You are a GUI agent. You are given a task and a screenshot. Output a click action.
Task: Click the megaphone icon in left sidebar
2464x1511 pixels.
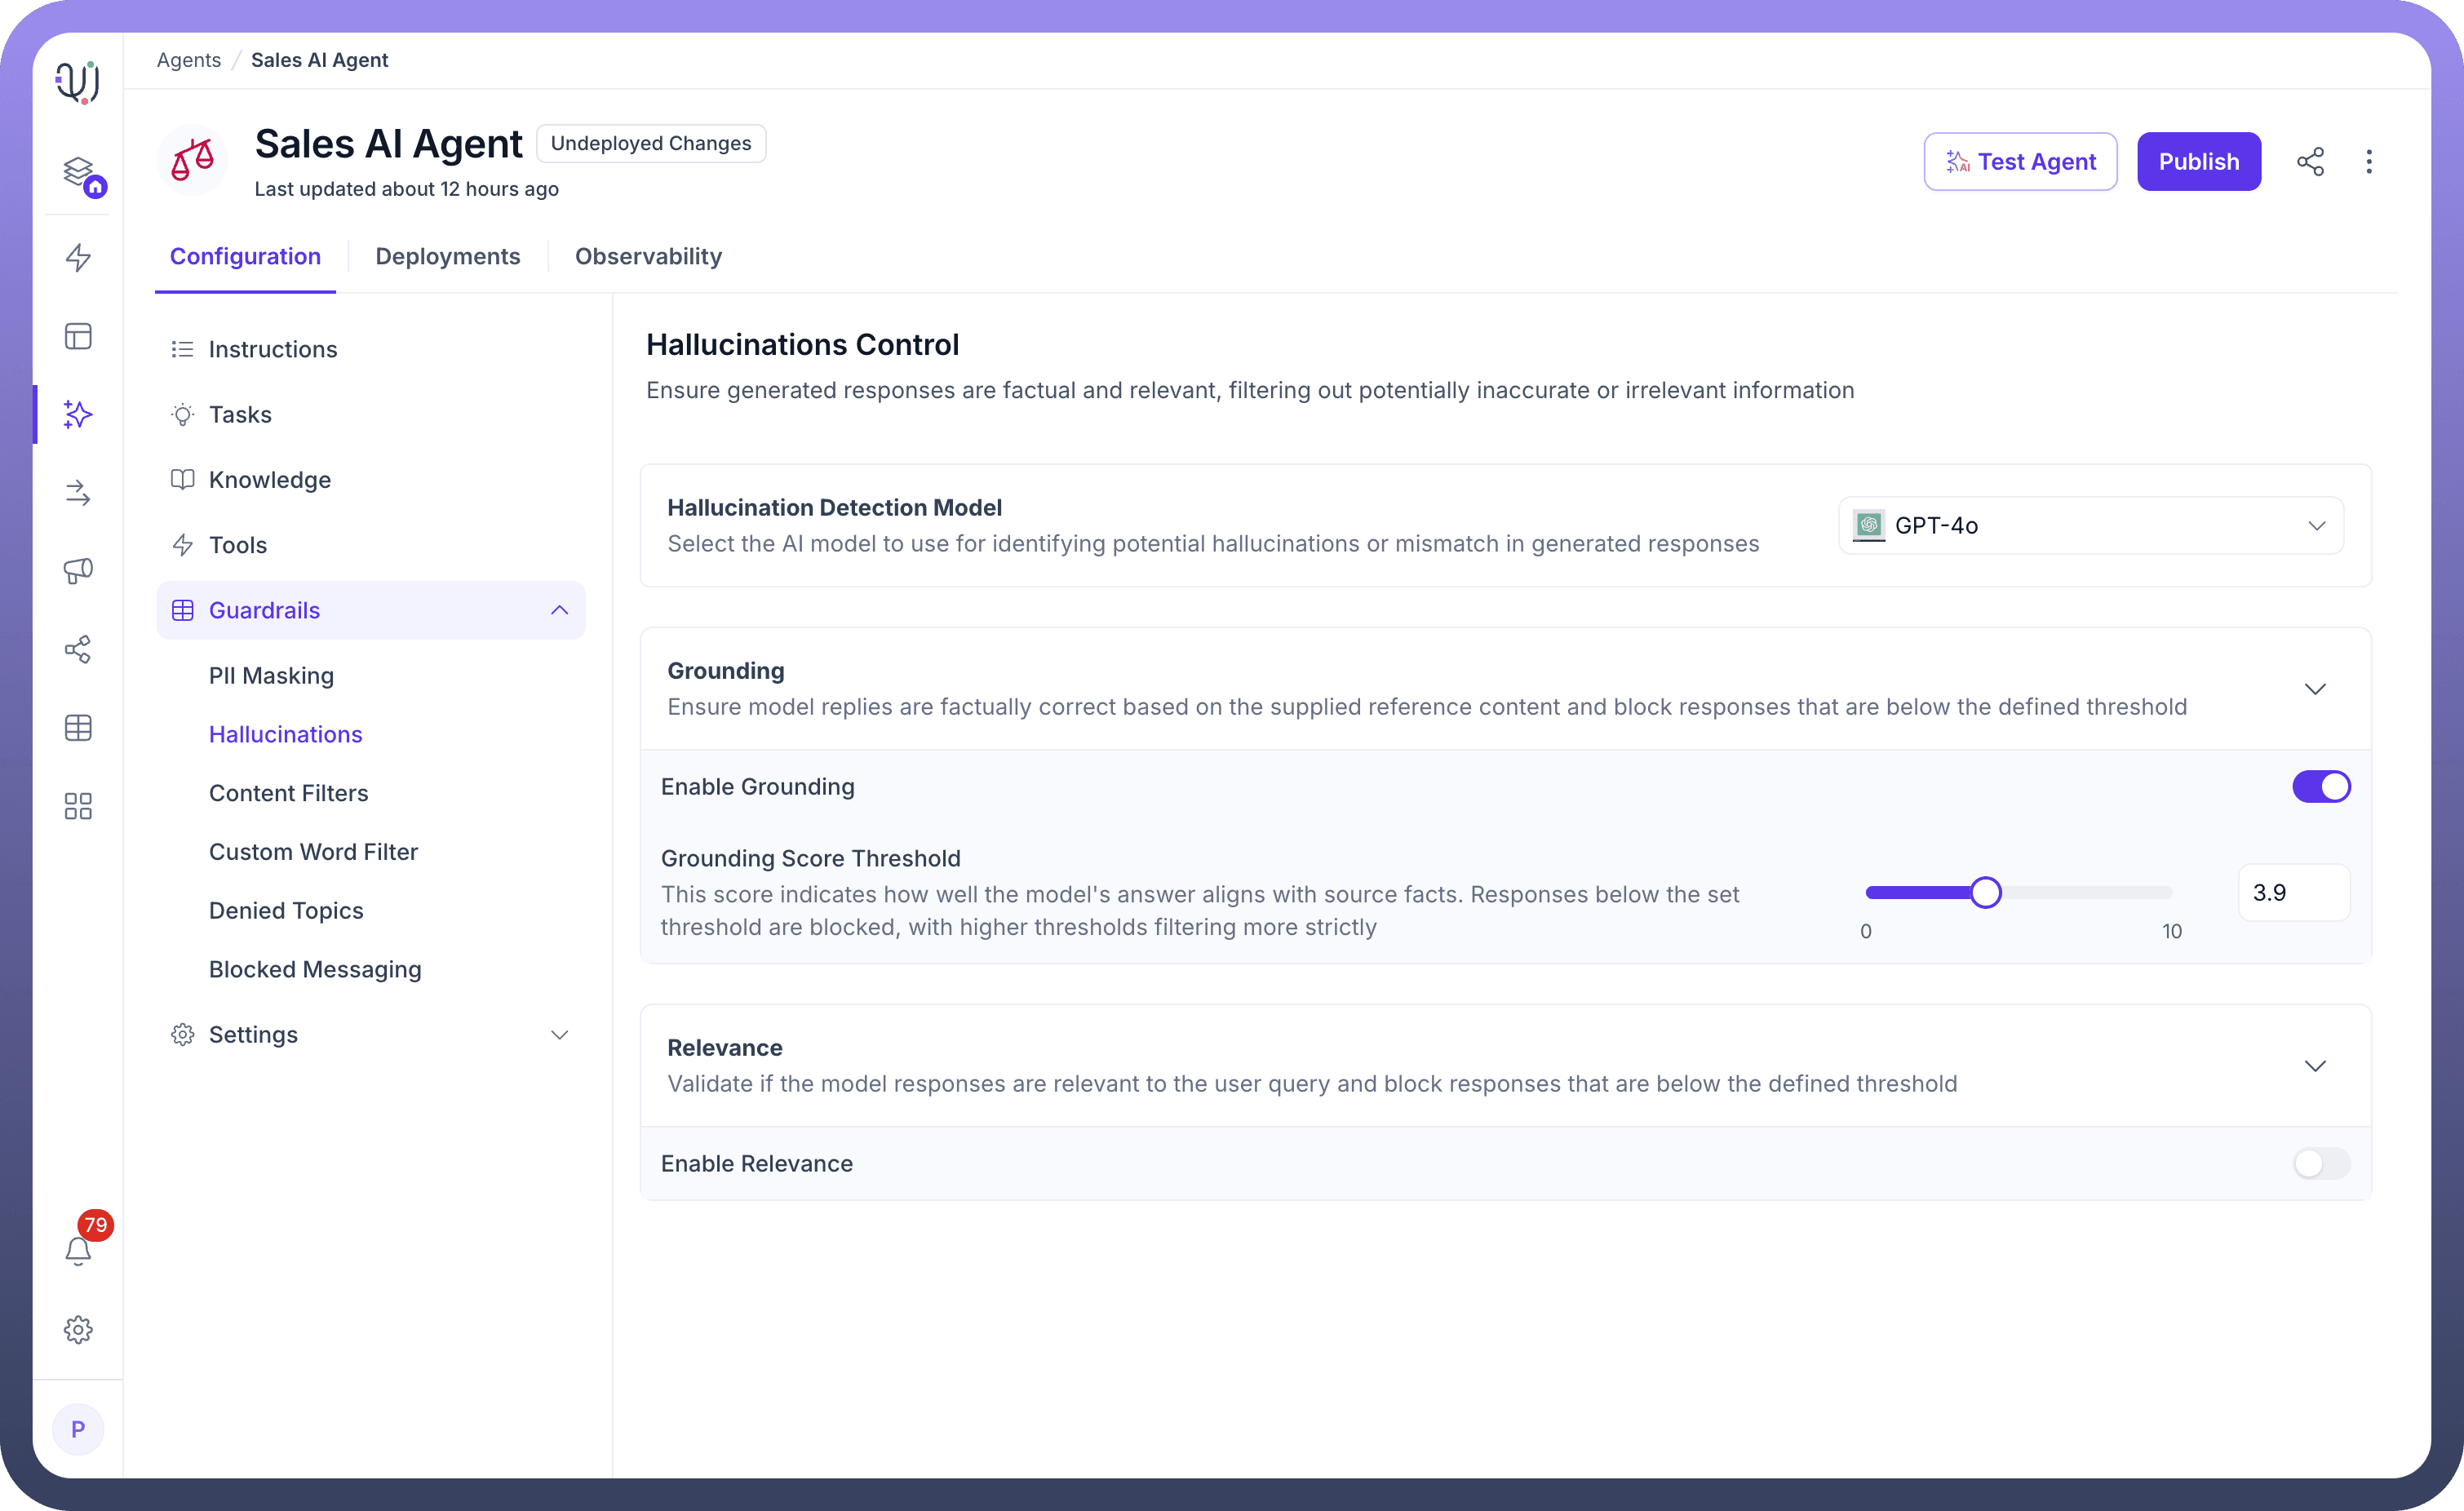[x=78, y=571]
